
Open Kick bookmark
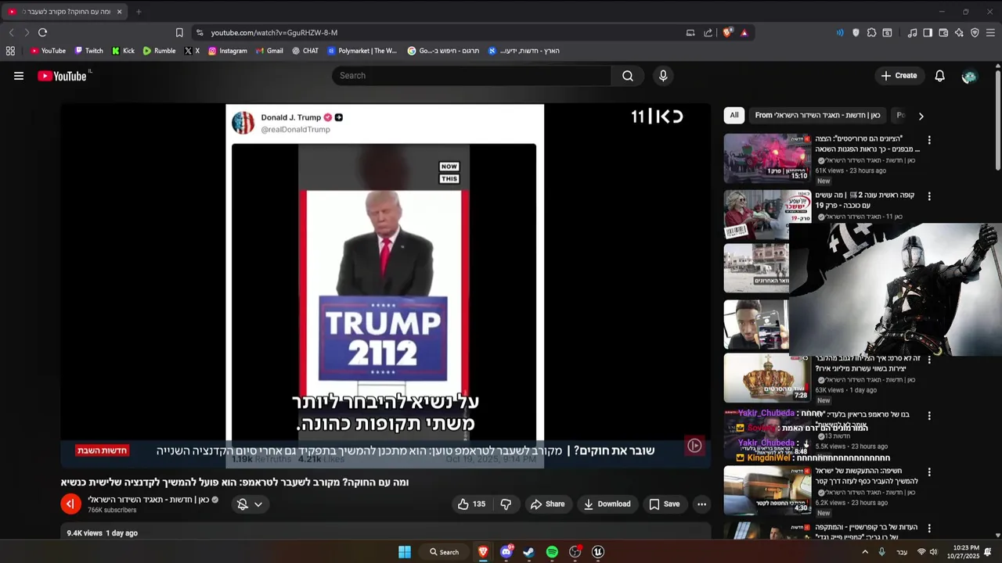click(x=123, y=51)
